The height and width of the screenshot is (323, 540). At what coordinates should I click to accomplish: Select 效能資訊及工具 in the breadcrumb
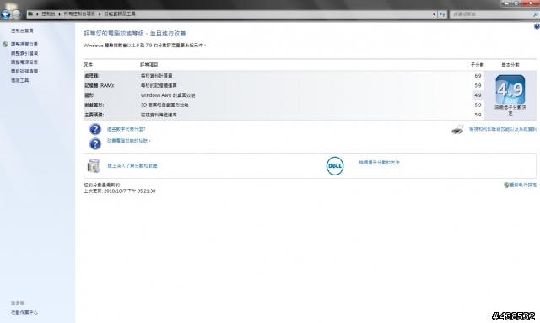pos(120,14)
